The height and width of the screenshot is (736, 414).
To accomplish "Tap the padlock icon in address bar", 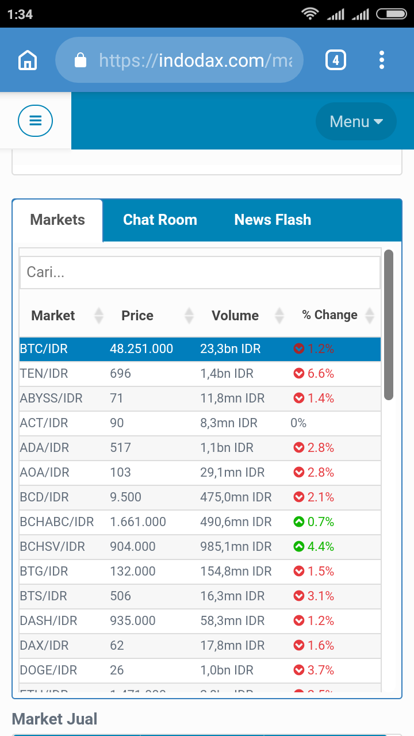I will tap(80, 60).
